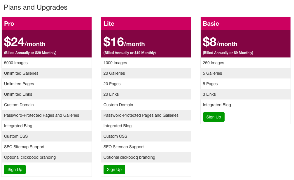Click the Plans and Upgrades heading

pyautogui.click(x=36, y=7)
